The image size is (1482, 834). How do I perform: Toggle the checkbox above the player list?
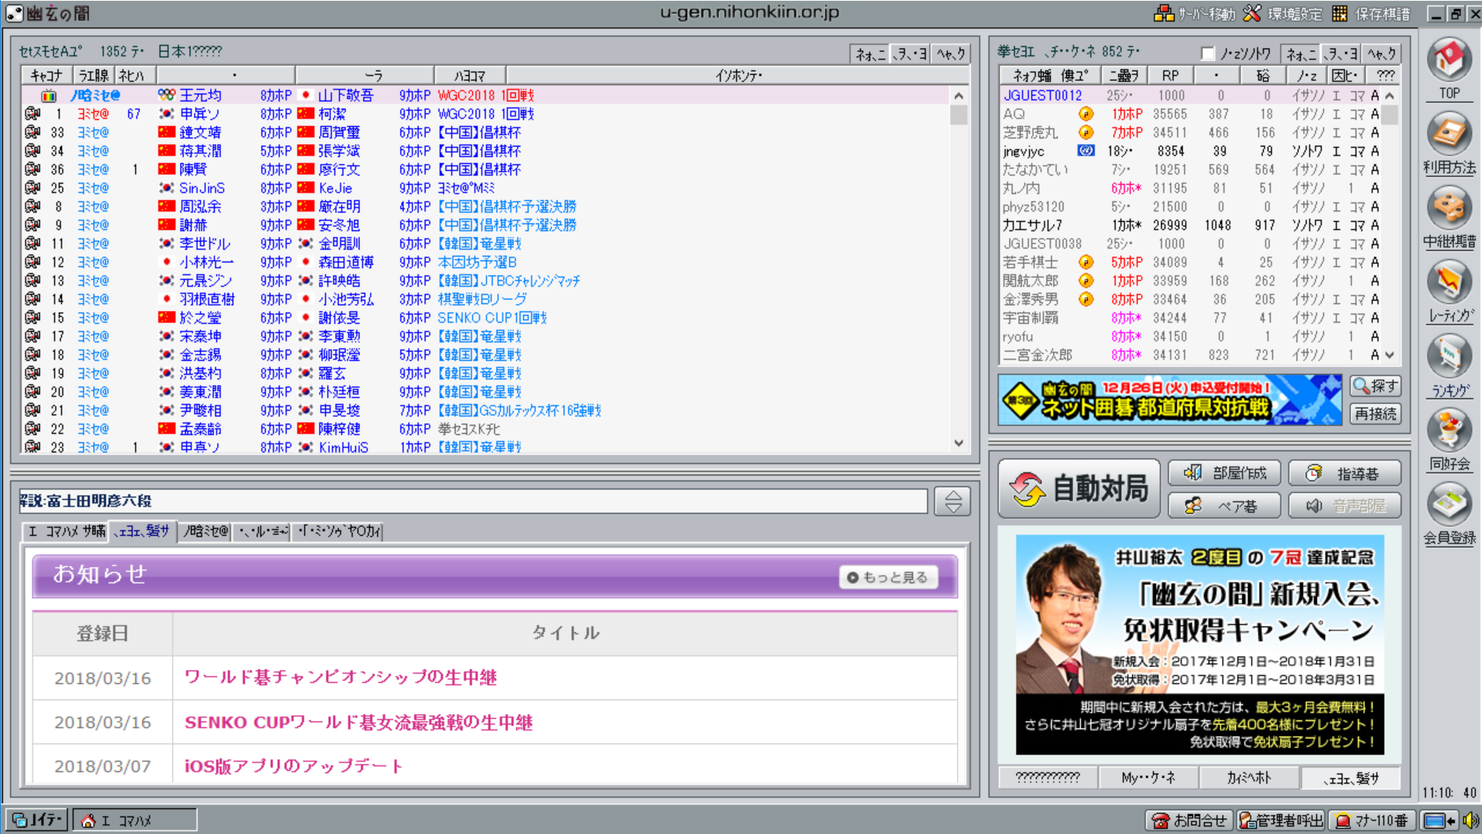point(1208,53)
